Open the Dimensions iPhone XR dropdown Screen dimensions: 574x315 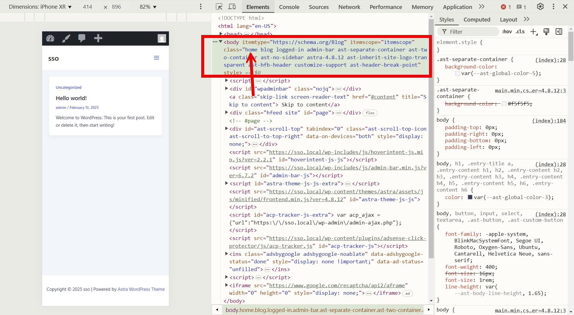40,7
